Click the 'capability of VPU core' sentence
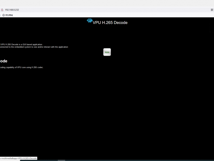 coord(18,67)
